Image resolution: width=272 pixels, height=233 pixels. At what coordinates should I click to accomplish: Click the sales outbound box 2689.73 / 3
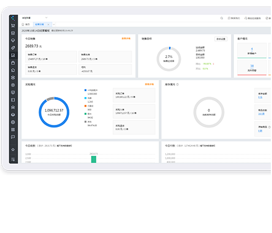[105, 57]
